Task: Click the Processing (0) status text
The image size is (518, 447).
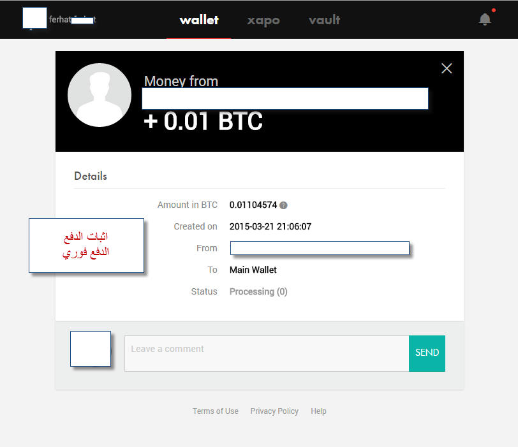Action: tap(258, 292)
